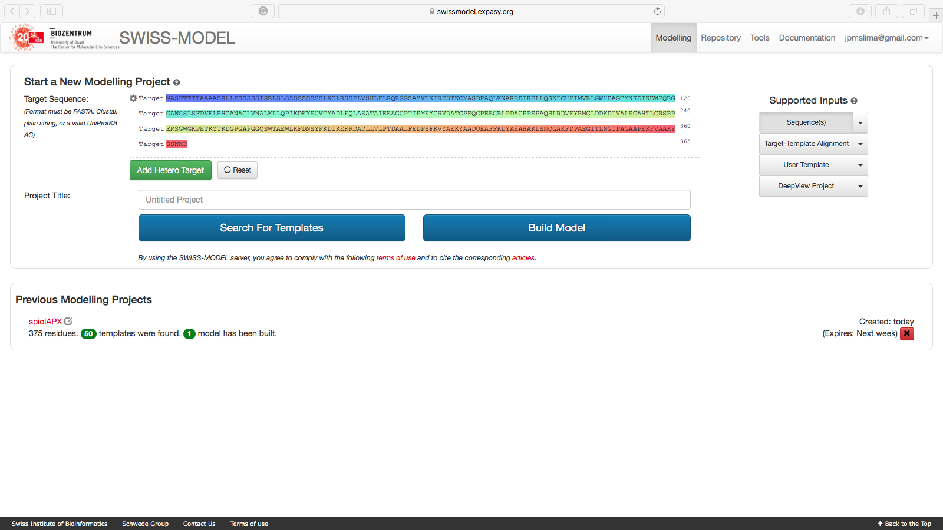Viewport: 943px width, 530px height.
Task: Open terms of use link in agreement
Action: click(395, 258)
